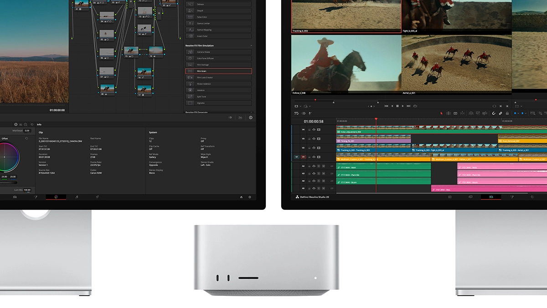This screenshot has height=308, width=547.
Task: Collapse the Resolve FX Film Emulation section
Action: tap(251, 46)
